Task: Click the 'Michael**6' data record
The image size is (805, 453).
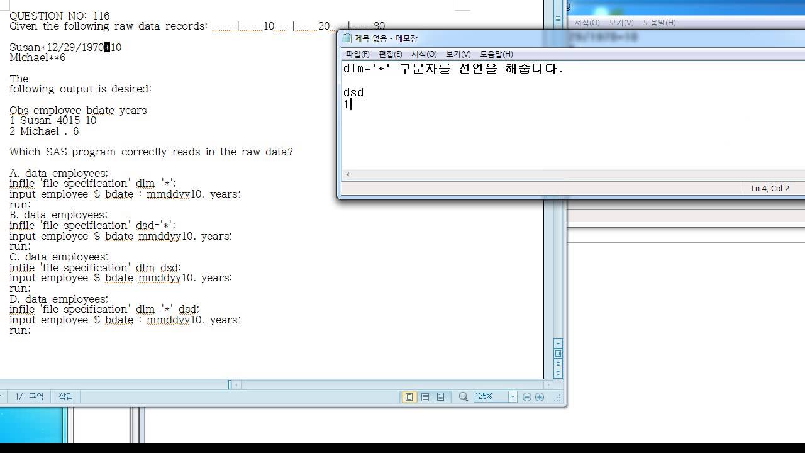Action: coord(37,58)
